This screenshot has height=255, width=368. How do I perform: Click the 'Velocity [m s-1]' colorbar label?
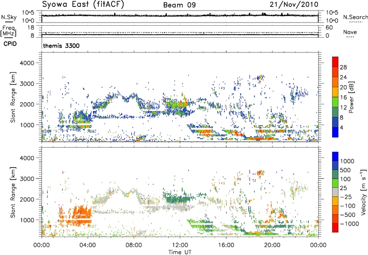[363, 192]
